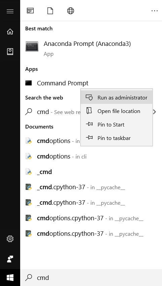Open the three-dot more options menu

(154, 11)
